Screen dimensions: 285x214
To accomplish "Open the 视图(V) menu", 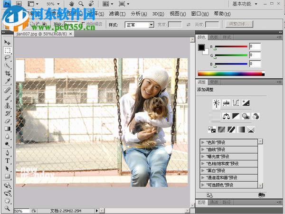I will tap(178, 14).
